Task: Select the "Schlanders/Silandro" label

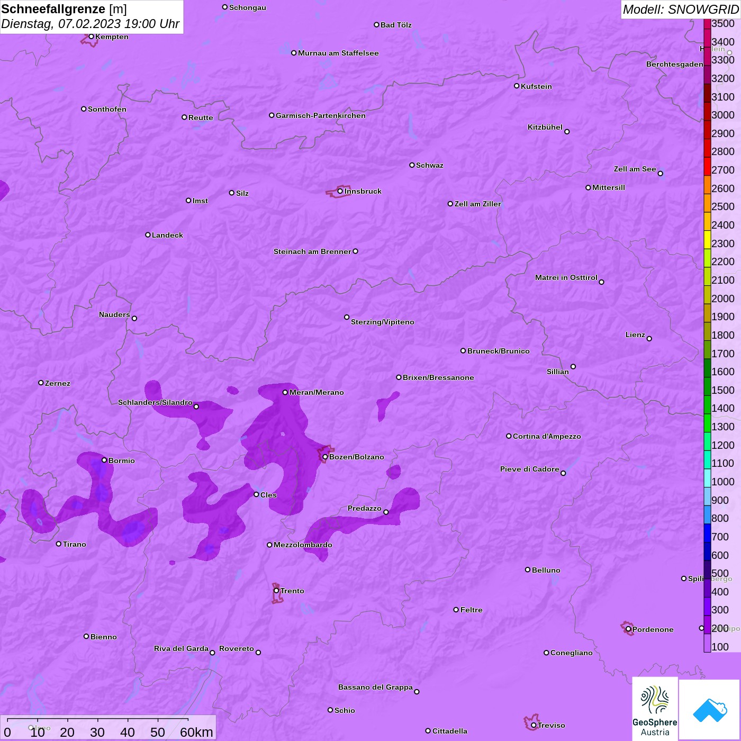Action: click(155, 402)
